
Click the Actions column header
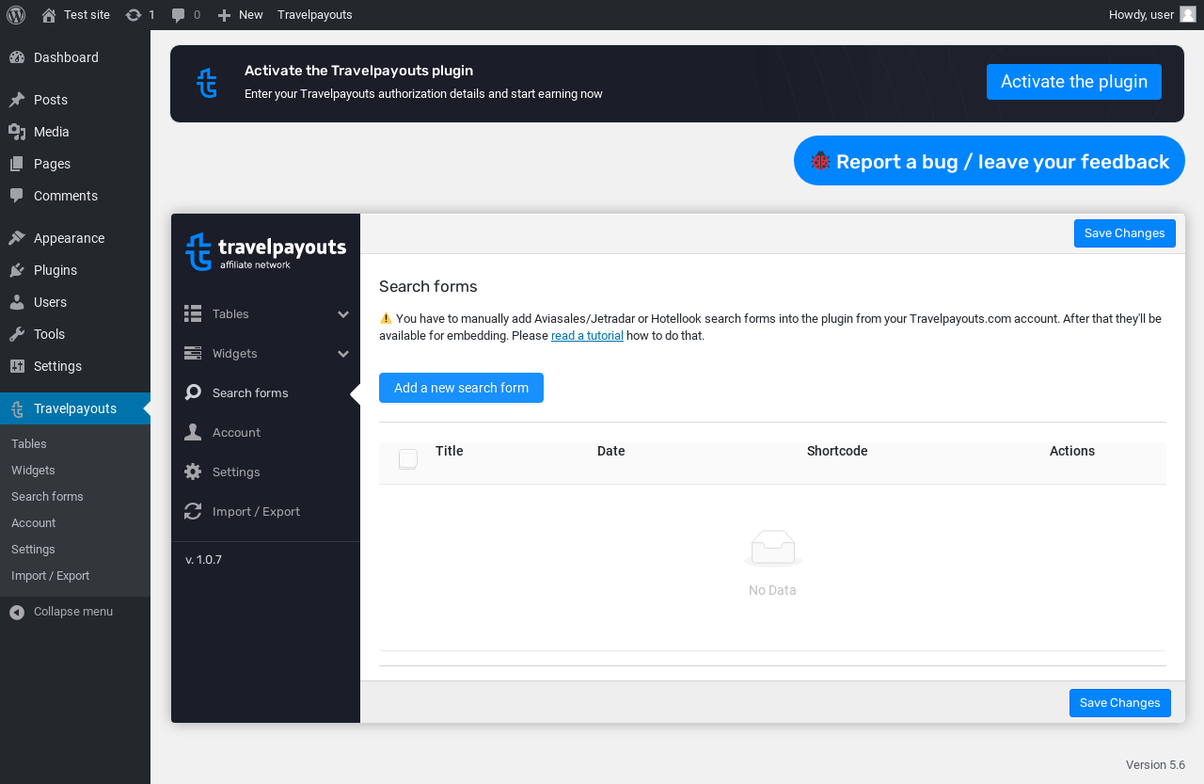pos(1072,451)
